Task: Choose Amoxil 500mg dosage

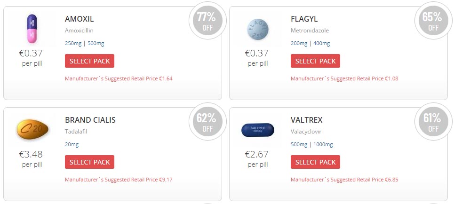Action: coord(96,43)
